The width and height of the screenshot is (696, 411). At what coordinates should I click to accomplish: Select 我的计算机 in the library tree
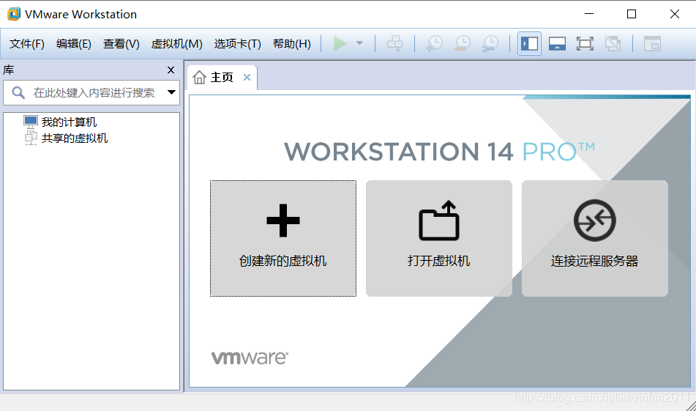(69, 122)
